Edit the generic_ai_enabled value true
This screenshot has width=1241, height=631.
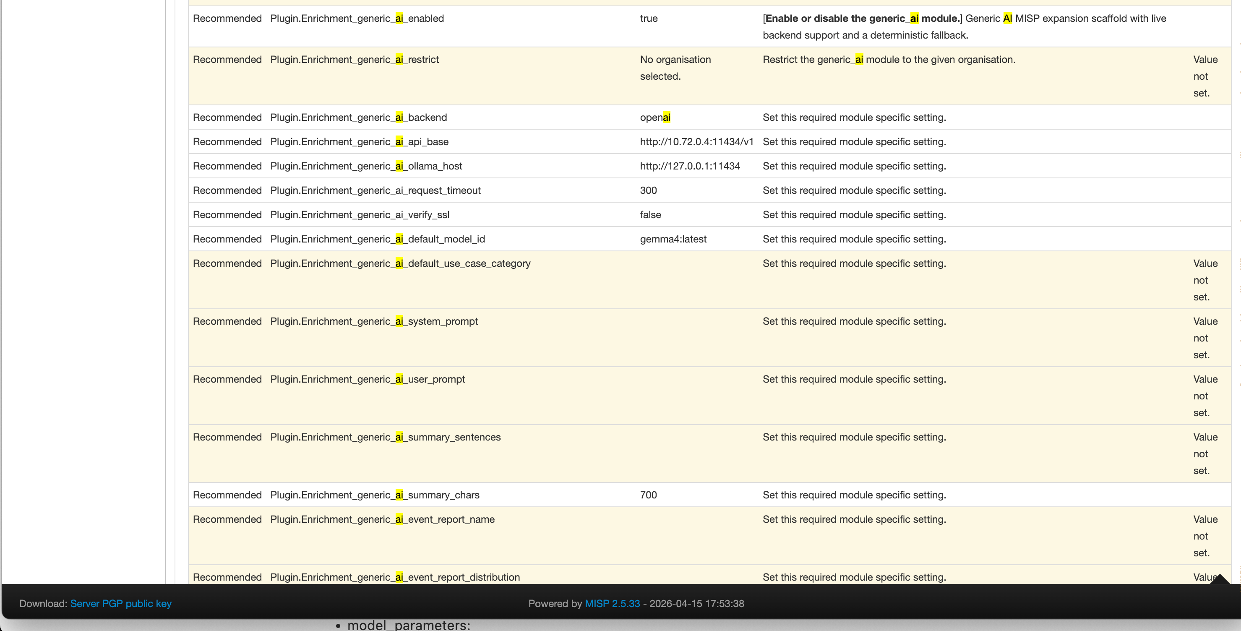click(649, 18)
